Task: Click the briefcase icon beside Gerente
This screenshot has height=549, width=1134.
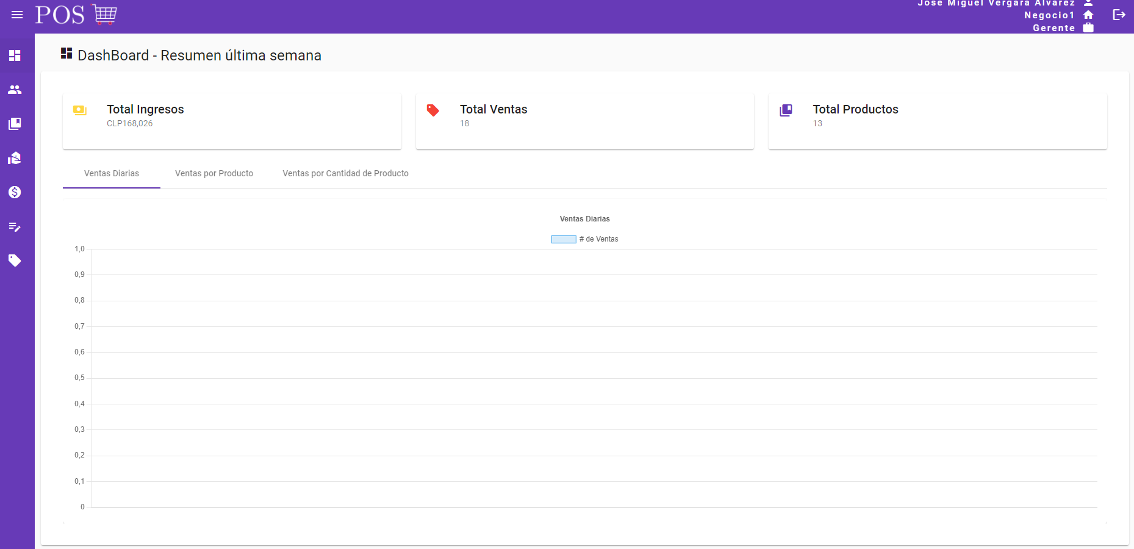Action: click(1088, 28)
